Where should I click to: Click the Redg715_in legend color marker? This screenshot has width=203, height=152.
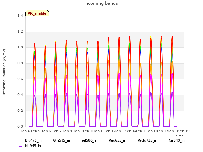[133, 141]
